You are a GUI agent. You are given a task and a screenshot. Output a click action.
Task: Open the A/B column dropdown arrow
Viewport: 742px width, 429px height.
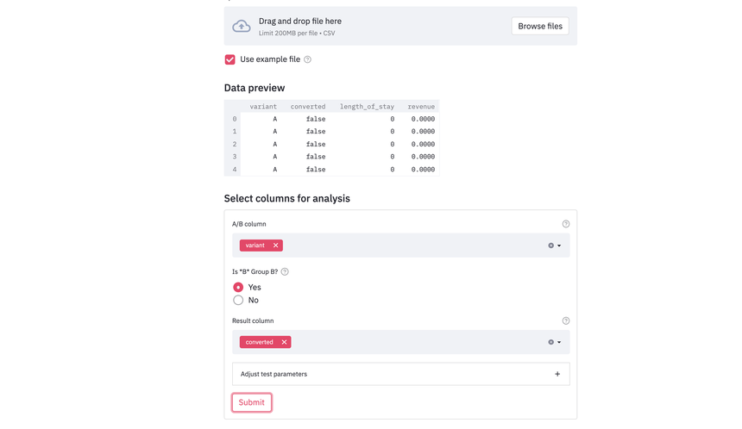coord(559,246)
